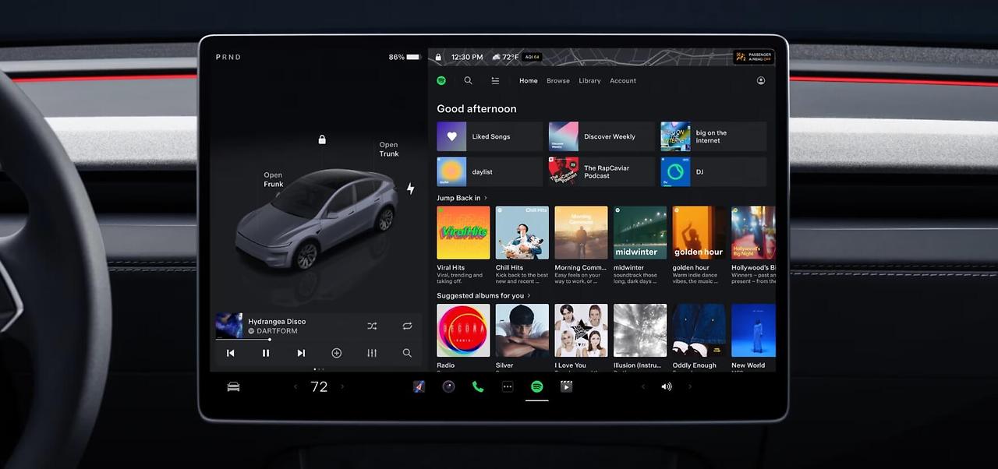Open the green phone app
This screenshot has width=998, height=469.
tap(478, 386)
